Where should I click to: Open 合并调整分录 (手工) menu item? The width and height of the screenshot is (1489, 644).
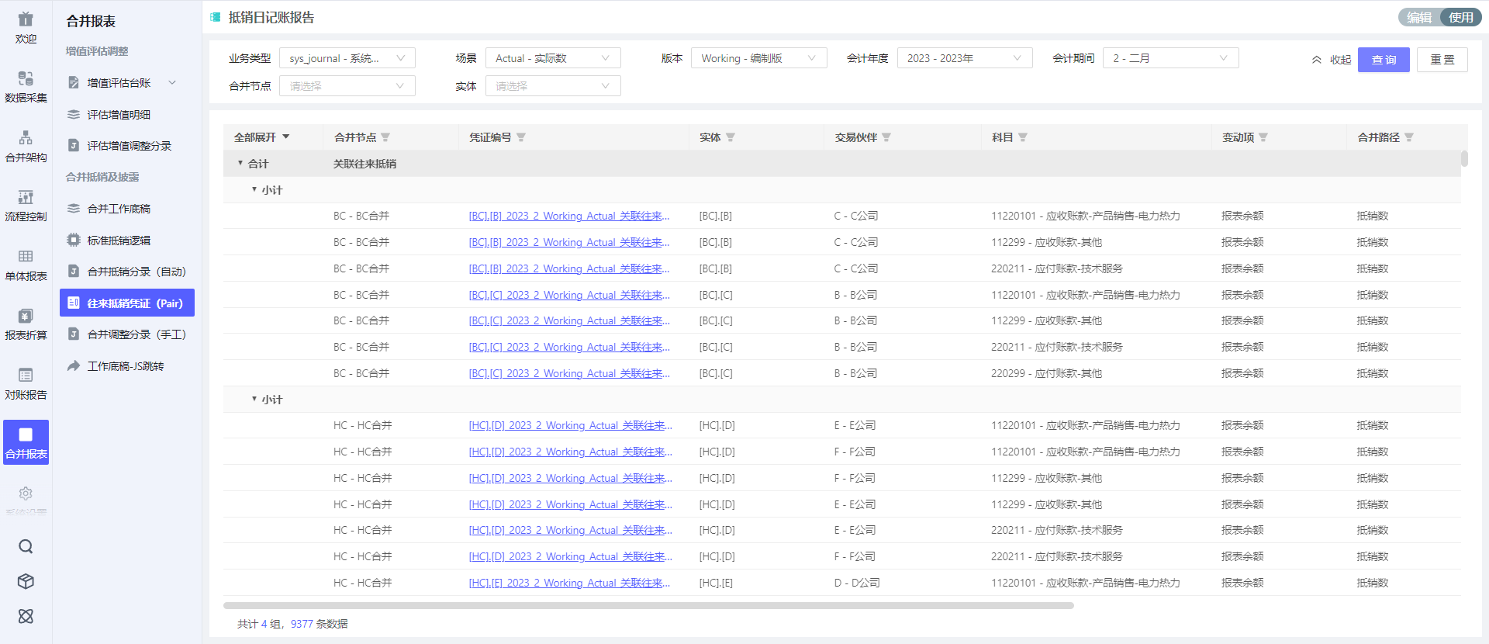click(136, 334)
